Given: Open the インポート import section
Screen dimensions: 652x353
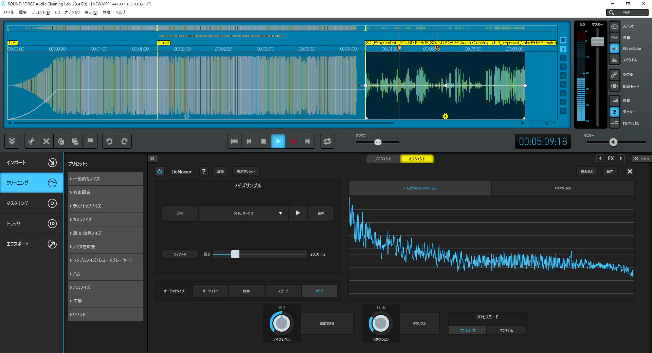Looking at the screenshot, I should 31,163.
